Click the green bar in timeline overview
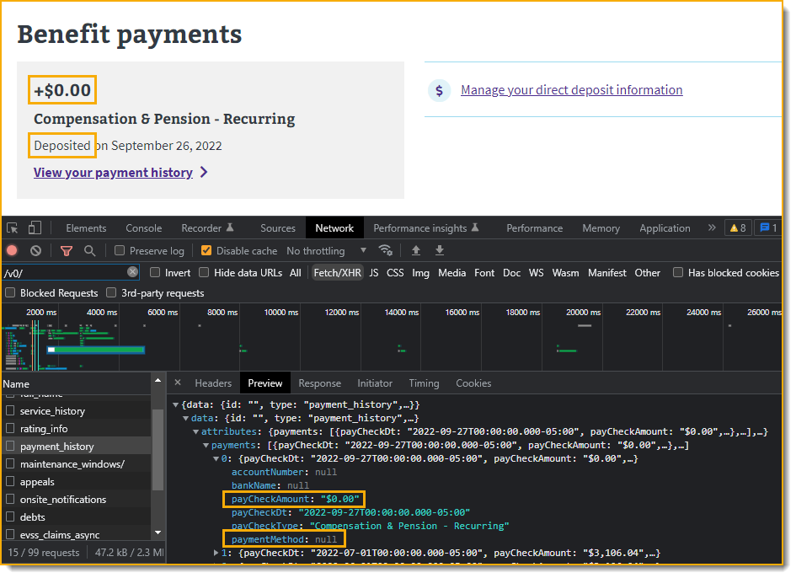This screenshot has width=796, height=578. 96,350
